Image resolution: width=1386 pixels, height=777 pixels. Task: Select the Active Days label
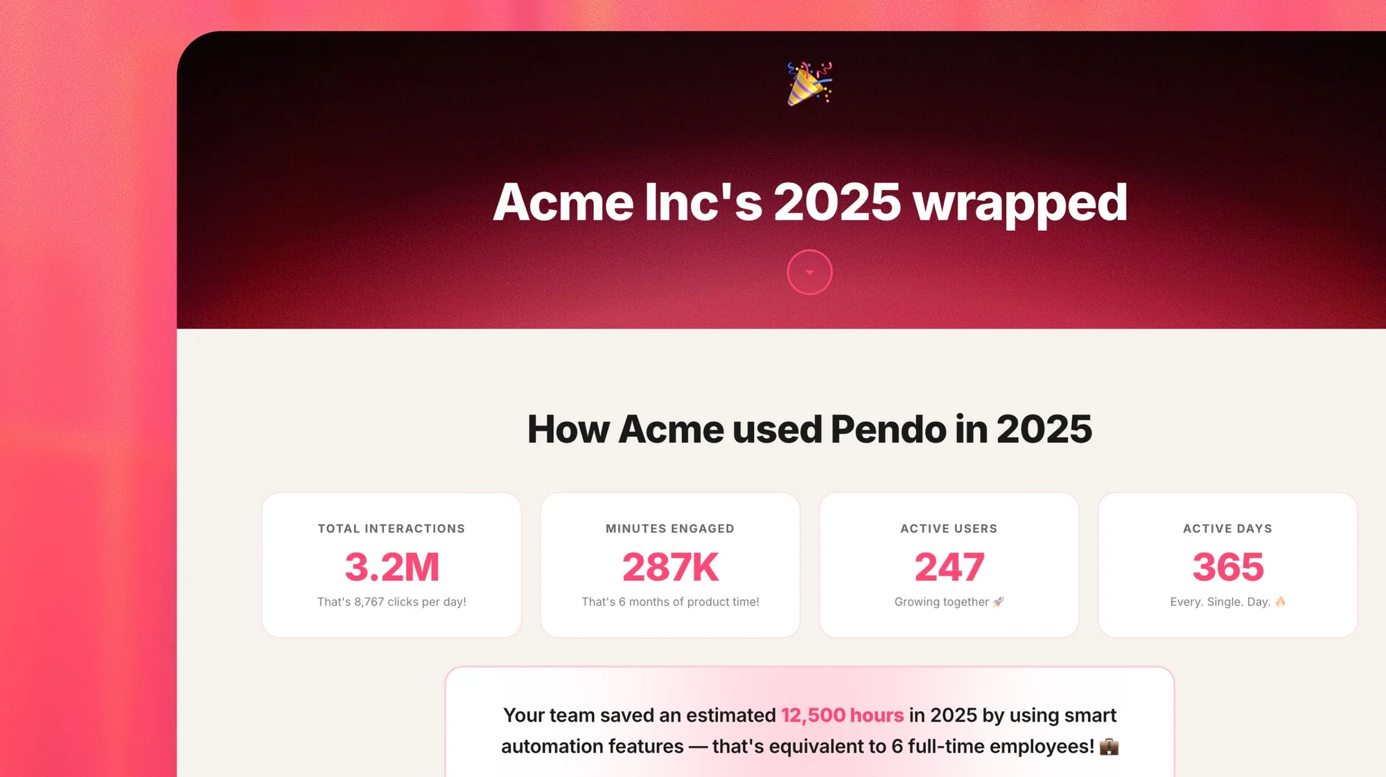pos(1227,529)
